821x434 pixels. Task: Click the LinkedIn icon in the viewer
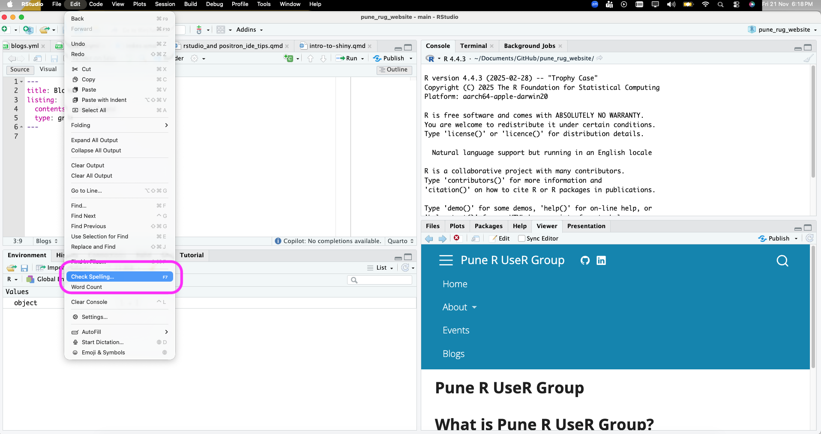point(601,260)
